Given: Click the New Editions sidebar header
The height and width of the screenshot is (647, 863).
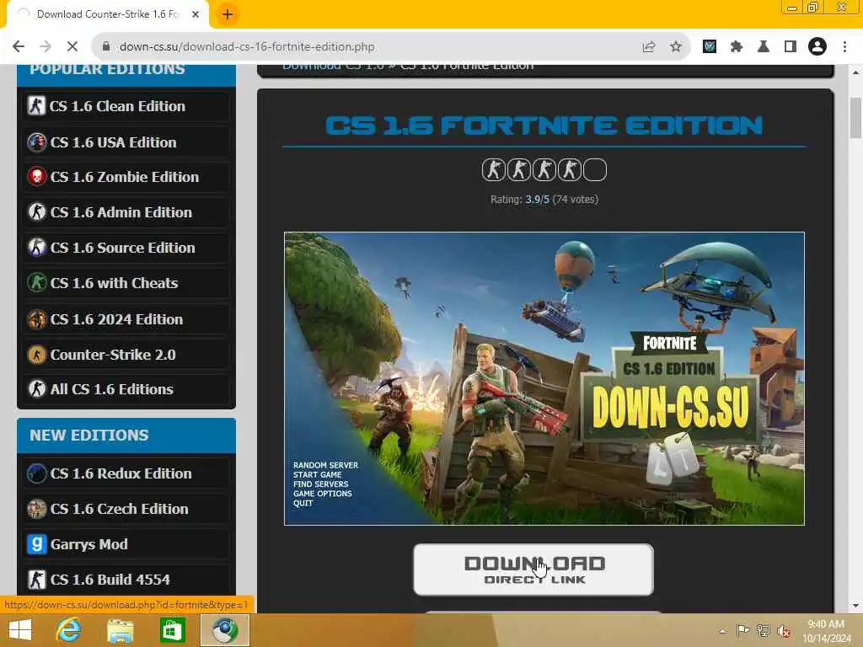Looking at the screenshot, I should (126, 436).
